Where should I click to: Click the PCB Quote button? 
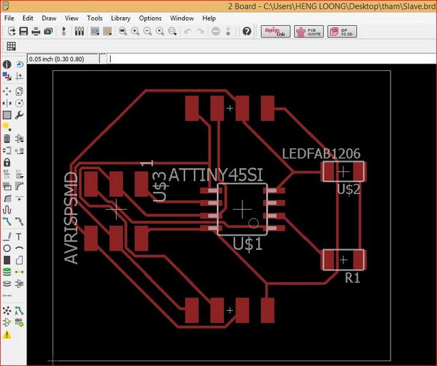click(309, 31)
